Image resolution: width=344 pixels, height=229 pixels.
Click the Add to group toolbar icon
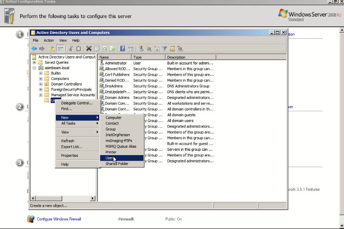pyautogui.click(x=180, y=49)
